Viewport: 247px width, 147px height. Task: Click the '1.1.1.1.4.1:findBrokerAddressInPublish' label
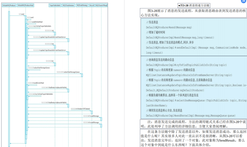click(54, 88)
